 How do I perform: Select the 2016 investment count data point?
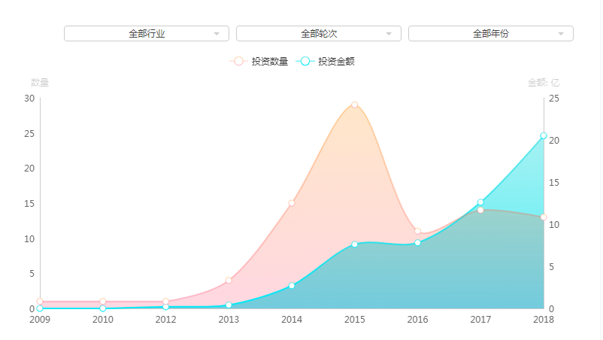pyautogui.click(x=417, y=231)
